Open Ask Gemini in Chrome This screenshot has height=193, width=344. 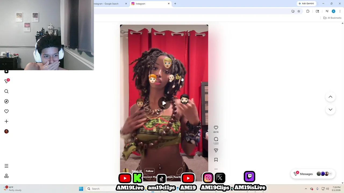(306, 3)
